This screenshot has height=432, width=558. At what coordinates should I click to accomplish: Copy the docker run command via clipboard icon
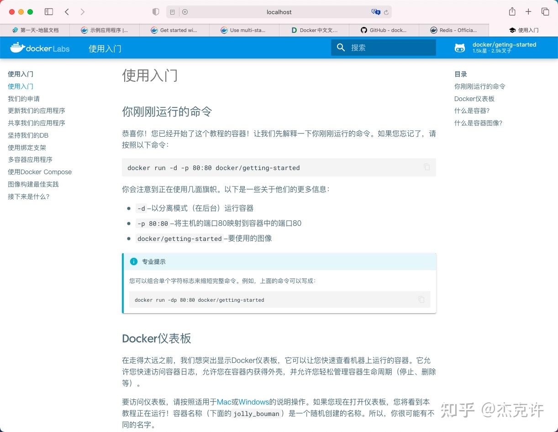pyautogui.click(x=427, y=167)
